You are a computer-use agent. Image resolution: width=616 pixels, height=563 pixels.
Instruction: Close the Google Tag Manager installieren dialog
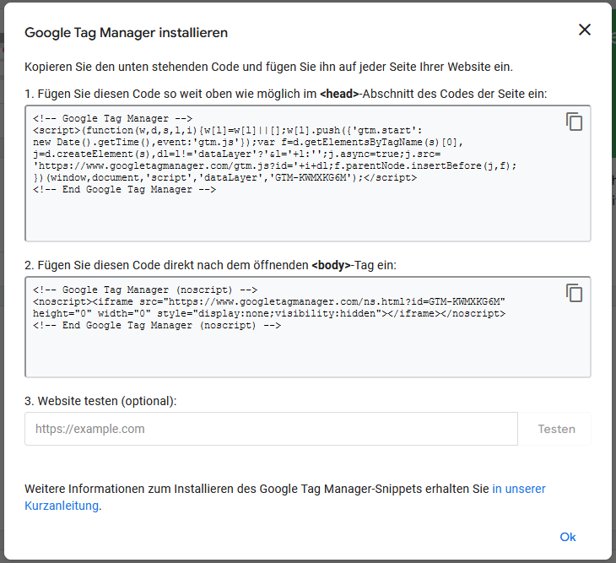coord(585,30)
